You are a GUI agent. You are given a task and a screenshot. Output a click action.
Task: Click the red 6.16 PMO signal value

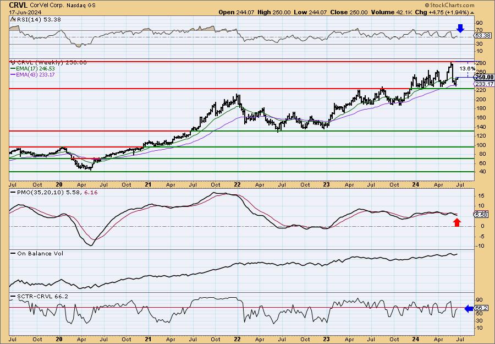click(91, 192)
